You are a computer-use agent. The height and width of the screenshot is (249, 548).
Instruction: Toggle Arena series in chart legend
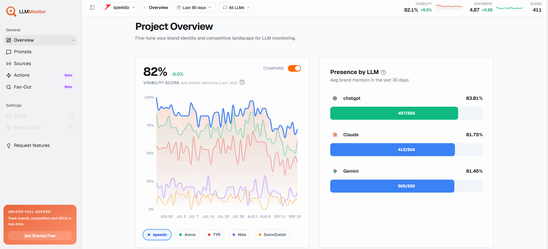click(187, 235)
